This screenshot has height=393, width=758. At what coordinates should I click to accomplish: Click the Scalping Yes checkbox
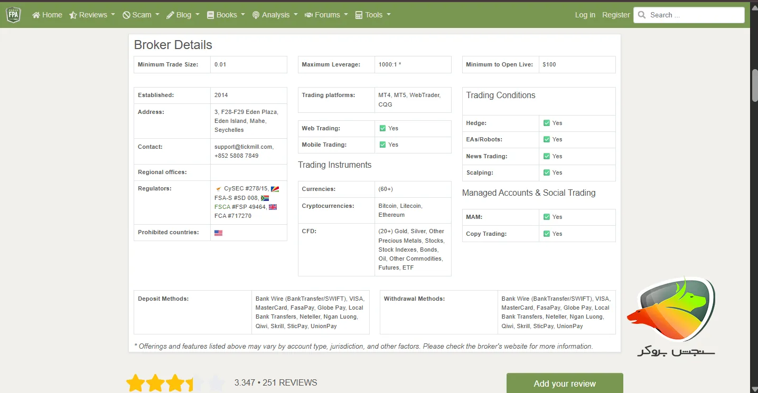coord(547,172)
